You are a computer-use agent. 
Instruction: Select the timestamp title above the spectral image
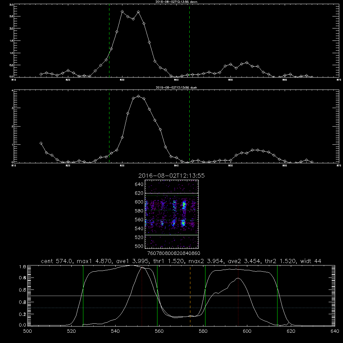pos(171,176)
